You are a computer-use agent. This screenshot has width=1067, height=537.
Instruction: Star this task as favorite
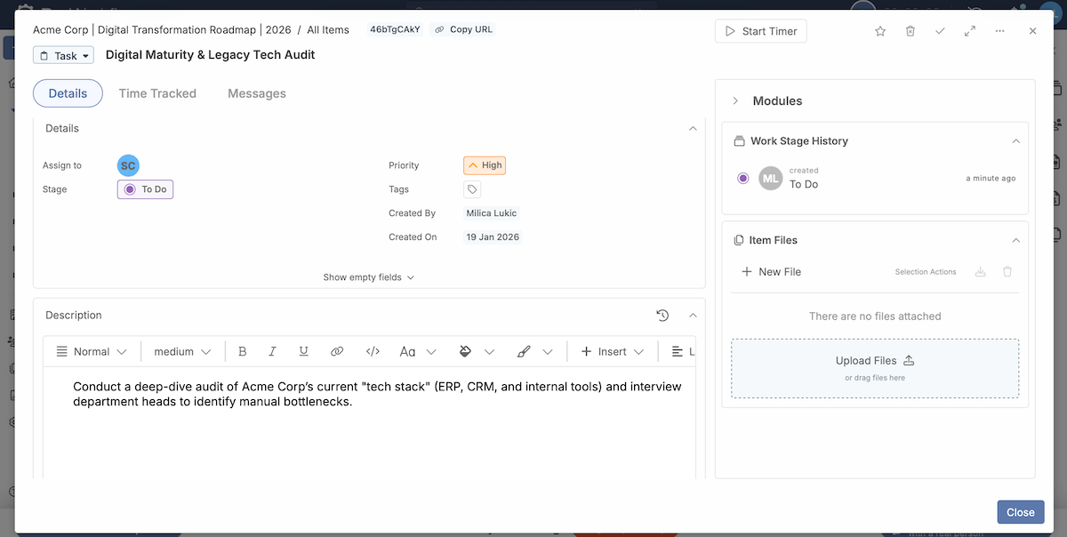click(879, 30)
